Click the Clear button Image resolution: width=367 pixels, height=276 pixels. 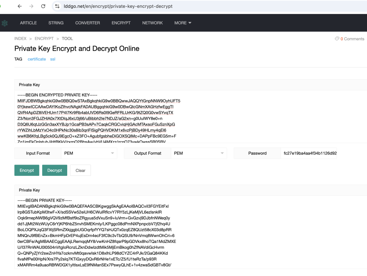point(80,170)
